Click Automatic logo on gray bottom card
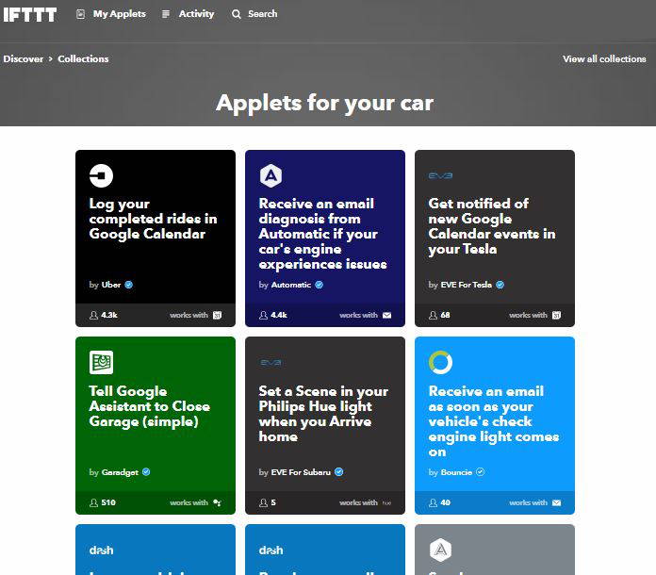 pyautogui.click(x=440, y=550)
